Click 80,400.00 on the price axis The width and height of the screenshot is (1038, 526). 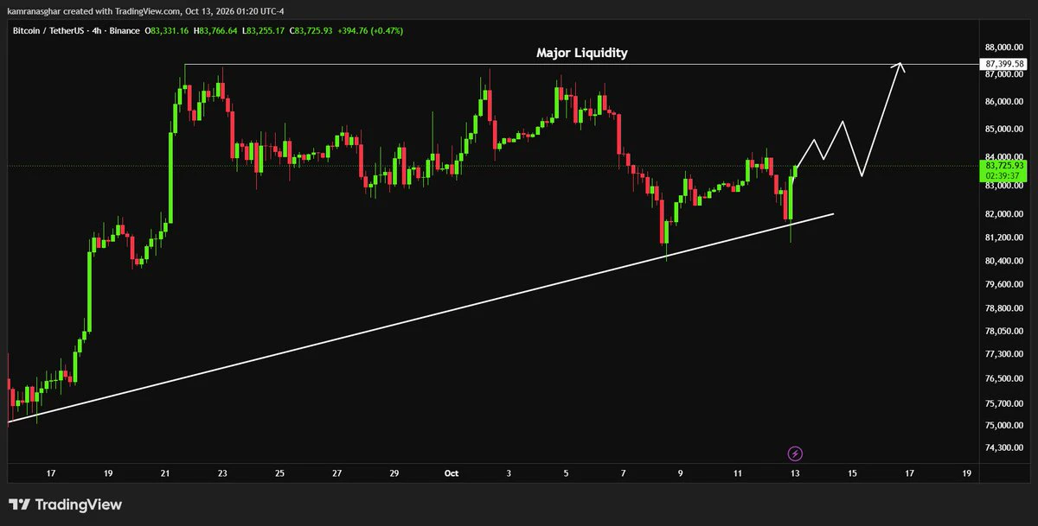pos(1004,260)
